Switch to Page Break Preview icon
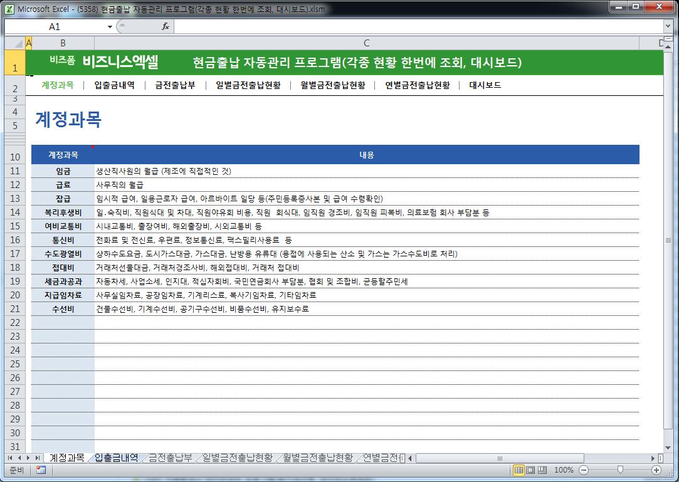This screenshot has width=679, height=482. pos(542,470)
